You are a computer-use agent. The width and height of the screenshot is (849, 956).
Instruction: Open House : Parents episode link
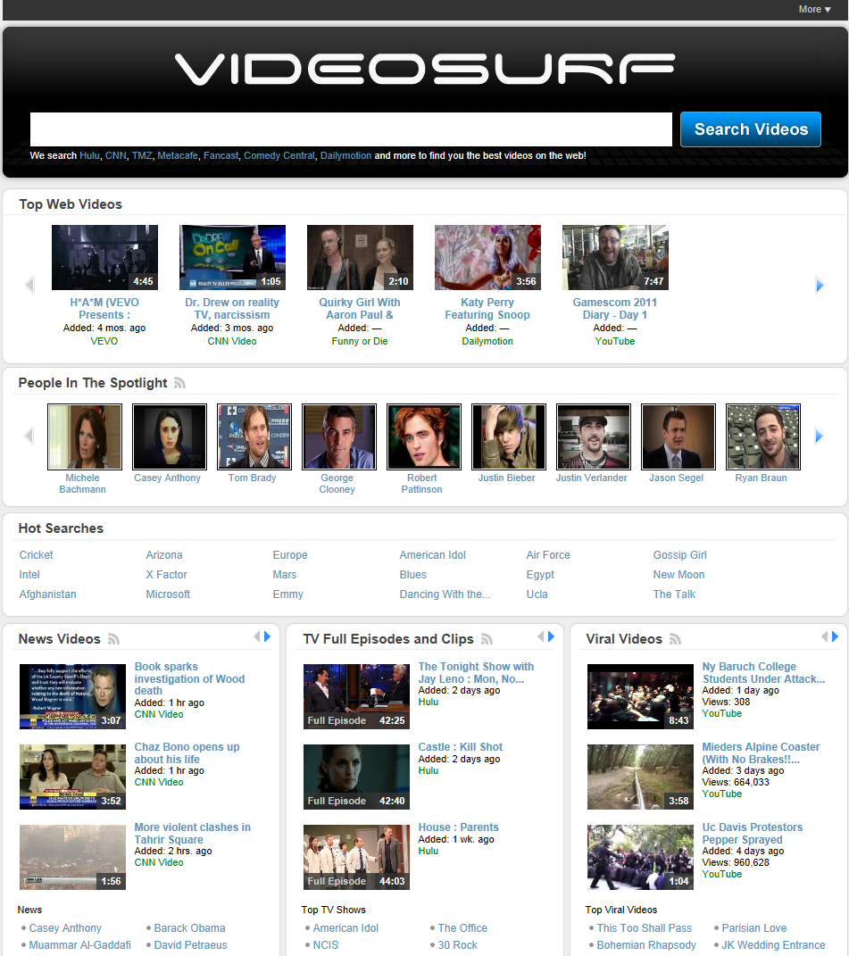coord(458,827)
